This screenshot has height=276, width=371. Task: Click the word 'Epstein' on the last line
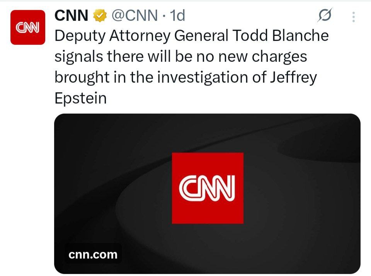[x=80, y=97]
